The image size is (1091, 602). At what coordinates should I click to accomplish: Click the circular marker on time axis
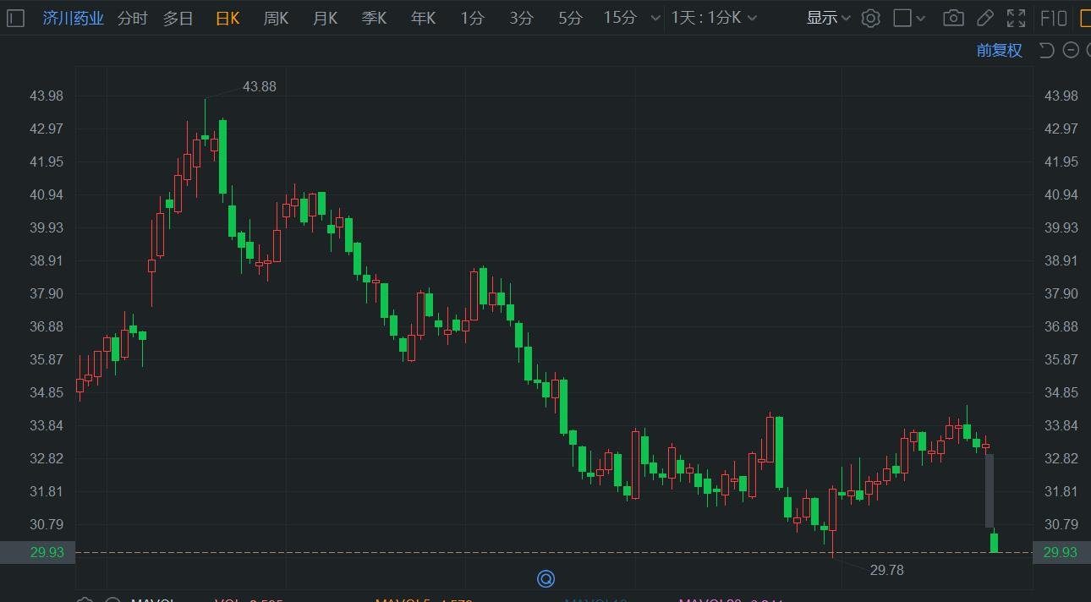click(x=545, y=579)
